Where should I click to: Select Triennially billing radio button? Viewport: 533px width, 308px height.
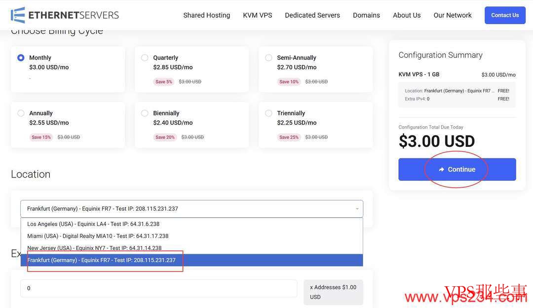tap(268, 113)
